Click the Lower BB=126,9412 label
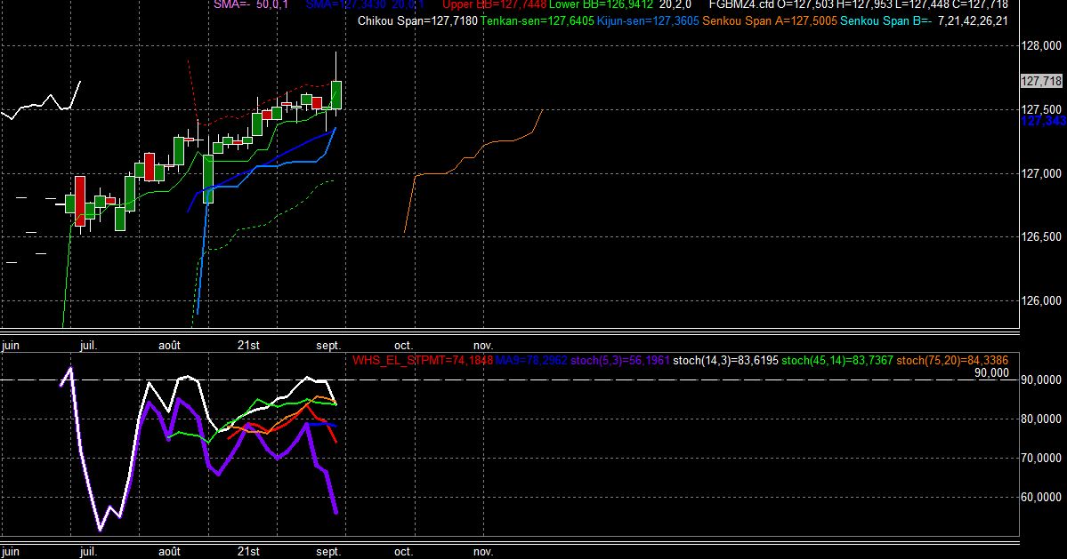The width and height of the screenshot is (1067, 559). point(601,4)
